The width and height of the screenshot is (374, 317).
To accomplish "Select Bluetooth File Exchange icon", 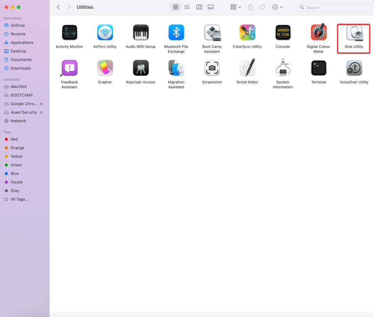I will pos(176,33).
